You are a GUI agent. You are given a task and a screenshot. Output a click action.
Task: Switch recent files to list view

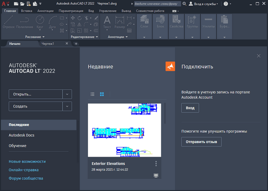pos(93,94)
